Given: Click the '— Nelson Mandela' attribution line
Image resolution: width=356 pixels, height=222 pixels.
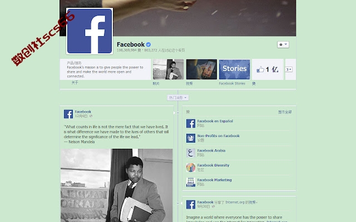Looking at the screenshot, I should tap(79, 142).
